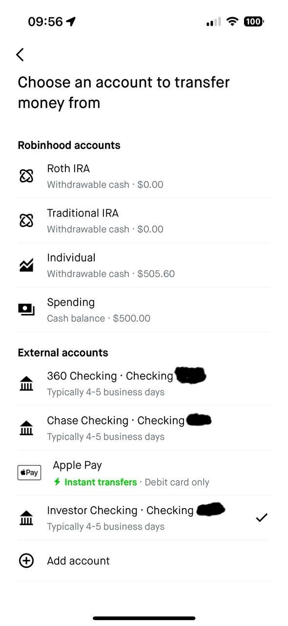Screen dimensions: 288x626
Task: Select 360 Checking external account
Action: [x=144, y=383]
